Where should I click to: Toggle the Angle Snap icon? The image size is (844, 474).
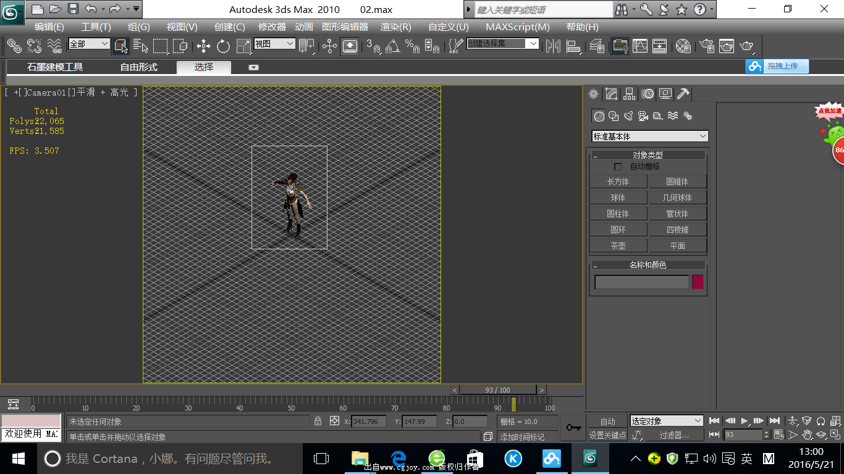pyautogui.click(x=392, y=46)
